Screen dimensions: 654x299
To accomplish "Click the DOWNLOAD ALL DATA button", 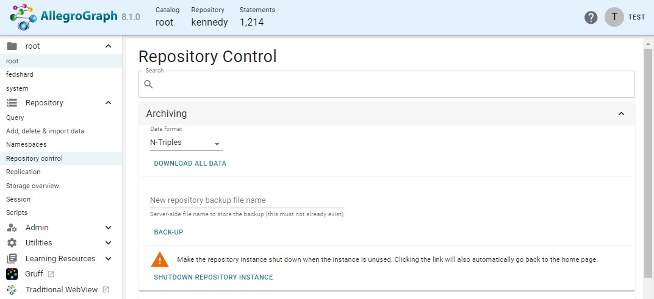I will point(190,163).
